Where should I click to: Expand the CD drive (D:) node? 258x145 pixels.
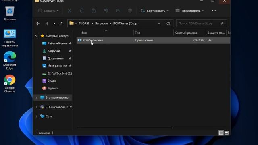36,107
